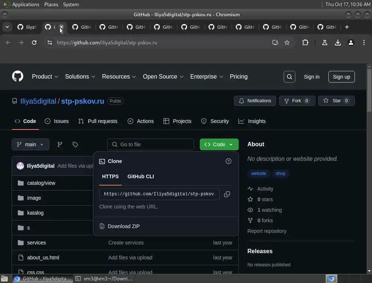Go forward in browser history
This screenshot has width=372, height=283.
(21, 43)
